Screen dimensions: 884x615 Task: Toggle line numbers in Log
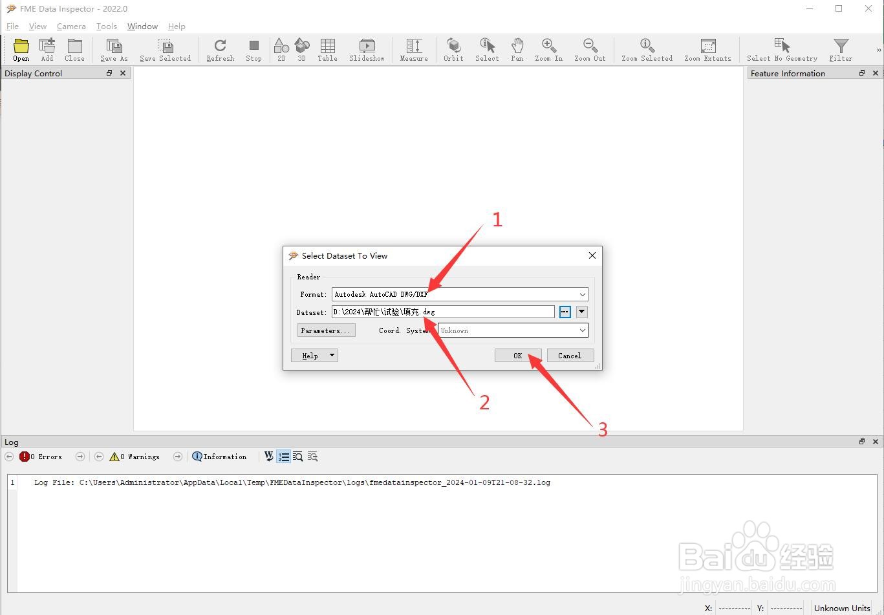pyautogui.click(x=284, y=457)
